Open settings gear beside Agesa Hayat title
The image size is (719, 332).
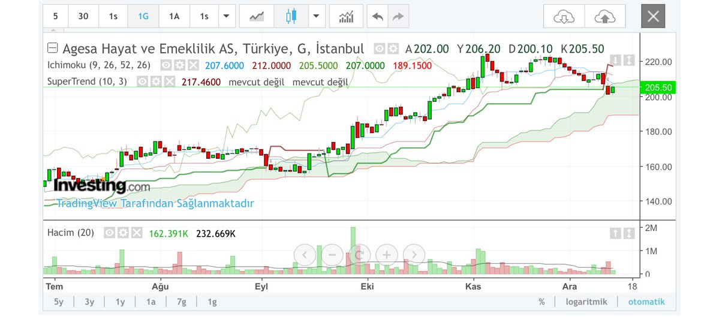(x=393, y=49)
